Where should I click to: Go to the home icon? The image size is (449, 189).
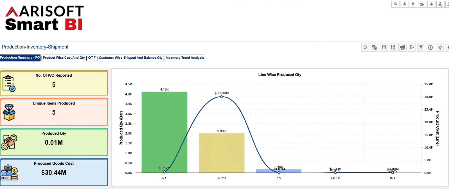[x=413, y=4]
